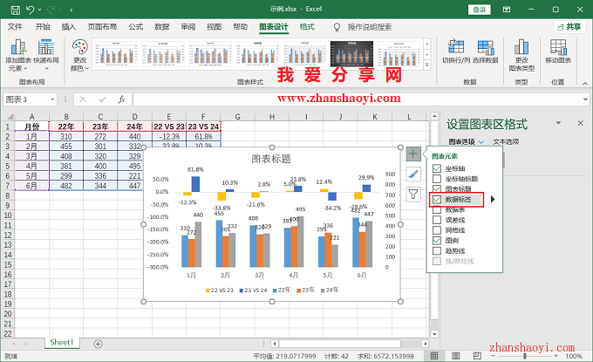Click the horizontal scrollbar right arrow
The width and height of the screenshot is (593, 362).
click(426, 344)
